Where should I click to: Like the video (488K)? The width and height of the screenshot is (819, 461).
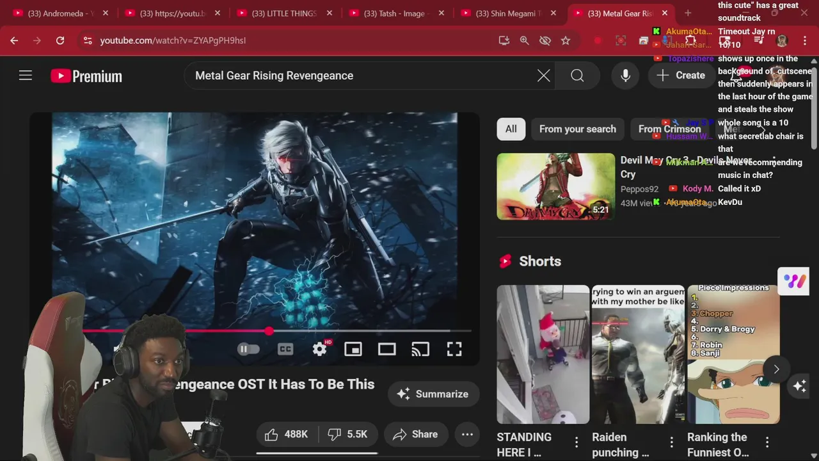pos(287,434)
